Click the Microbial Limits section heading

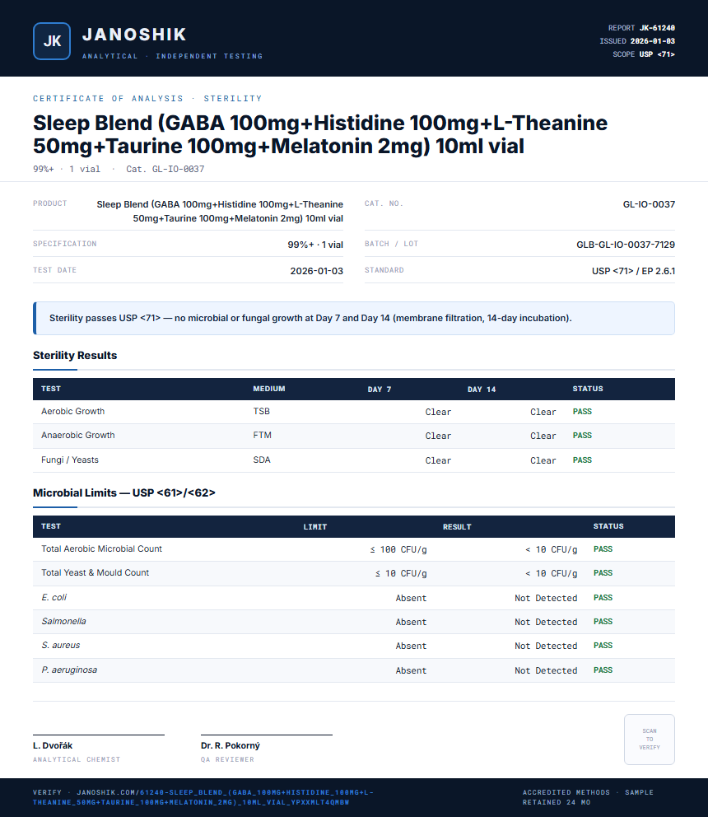tap(124, 492)
